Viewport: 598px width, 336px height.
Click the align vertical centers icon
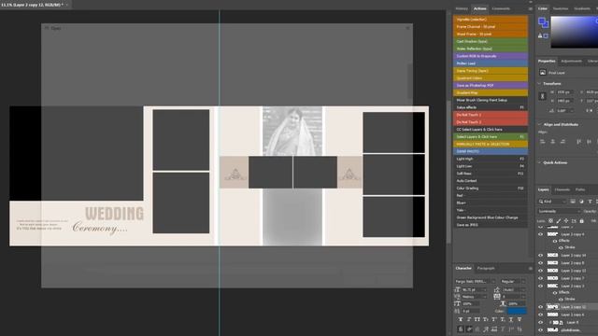click(590, 142)
